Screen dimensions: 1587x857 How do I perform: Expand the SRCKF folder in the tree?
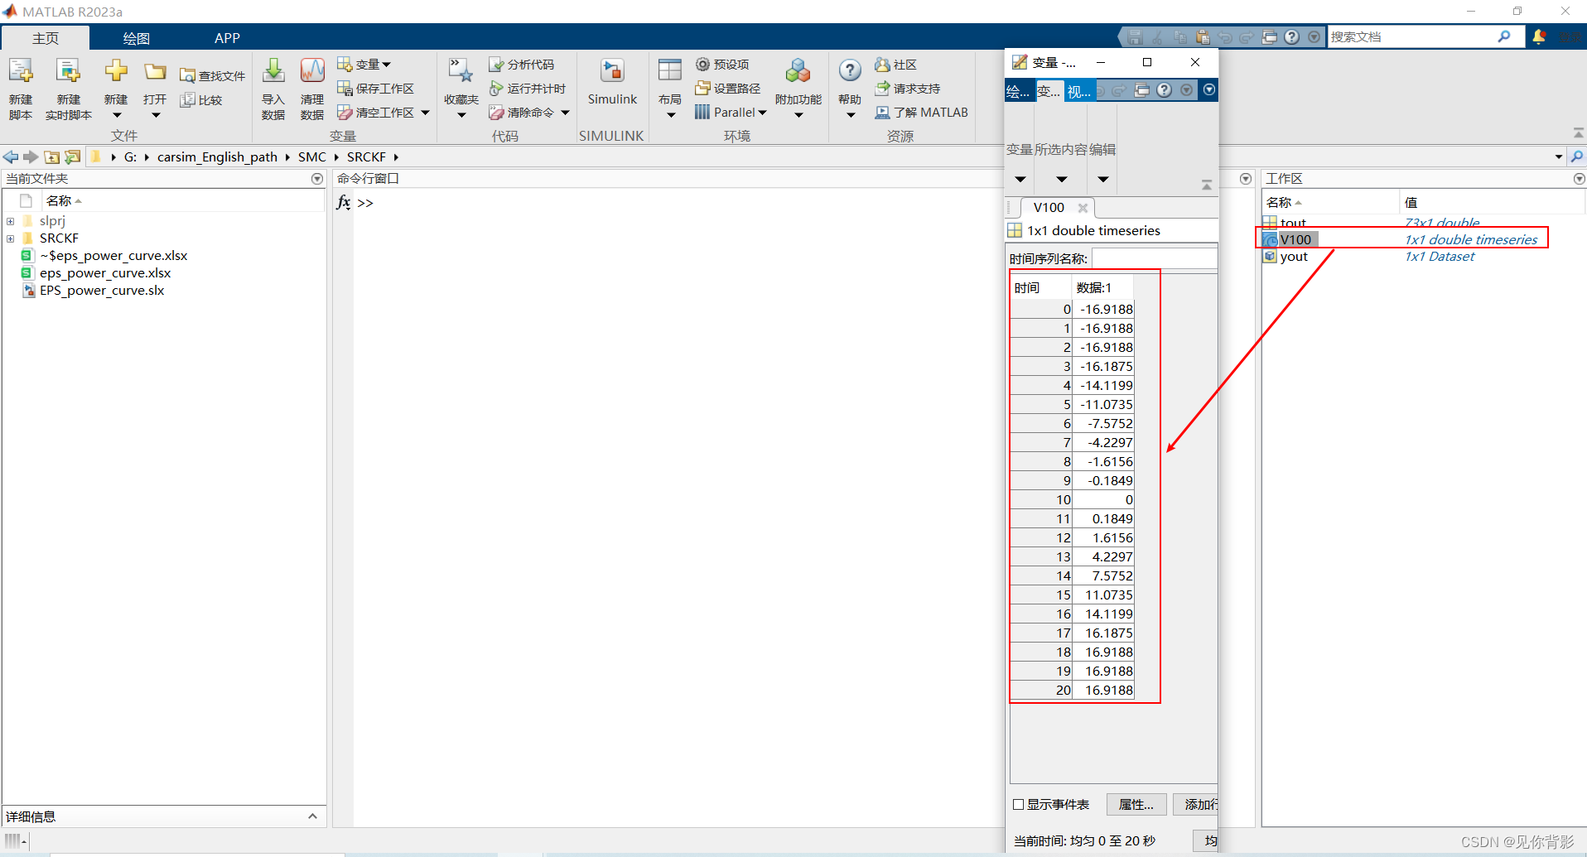(x=11, y=238)
